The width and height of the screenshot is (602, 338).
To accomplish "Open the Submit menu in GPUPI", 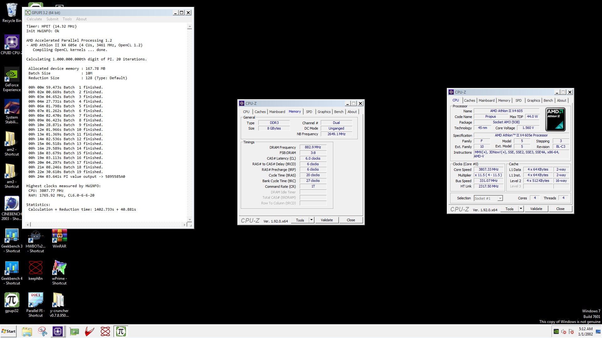I will [52, 19].
